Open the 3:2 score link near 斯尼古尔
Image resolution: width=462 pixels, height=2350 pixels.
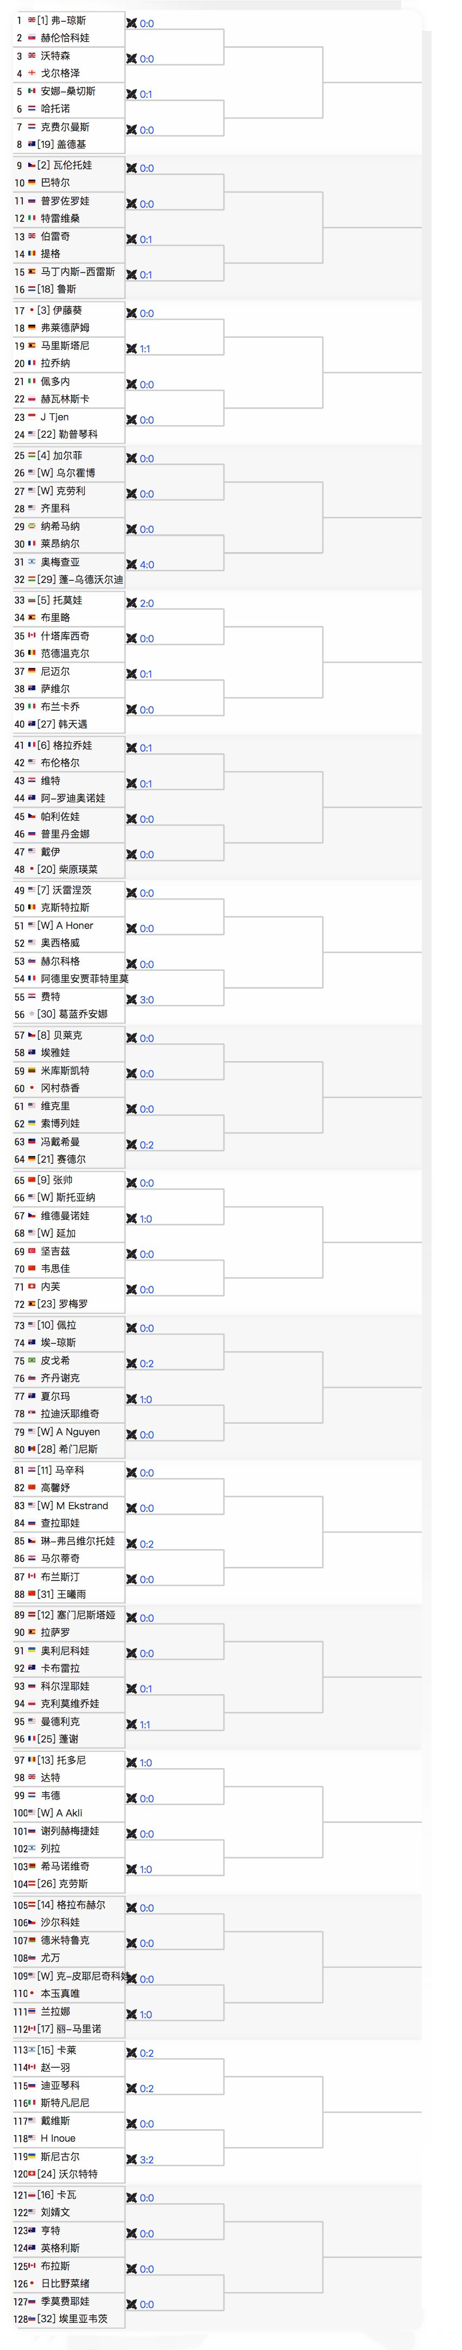click(147, 2159)
